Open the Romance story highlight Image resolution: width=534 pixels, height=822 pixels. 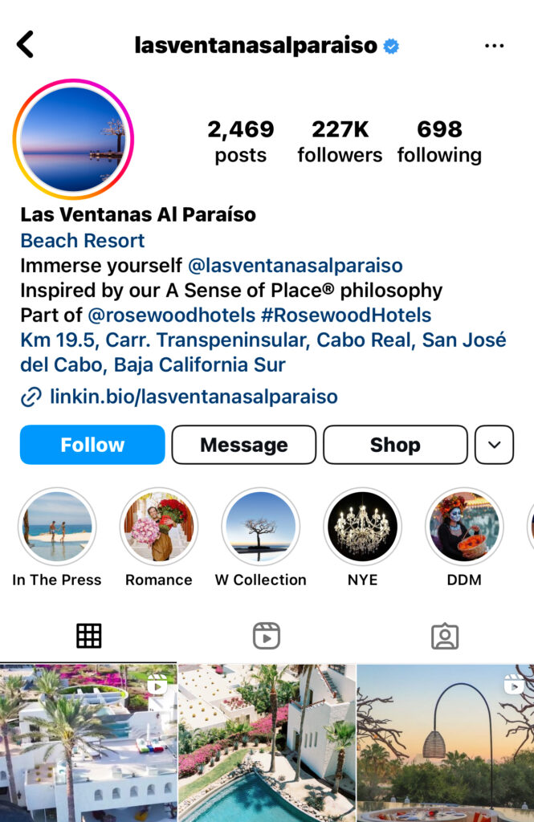tap(159, 527)
